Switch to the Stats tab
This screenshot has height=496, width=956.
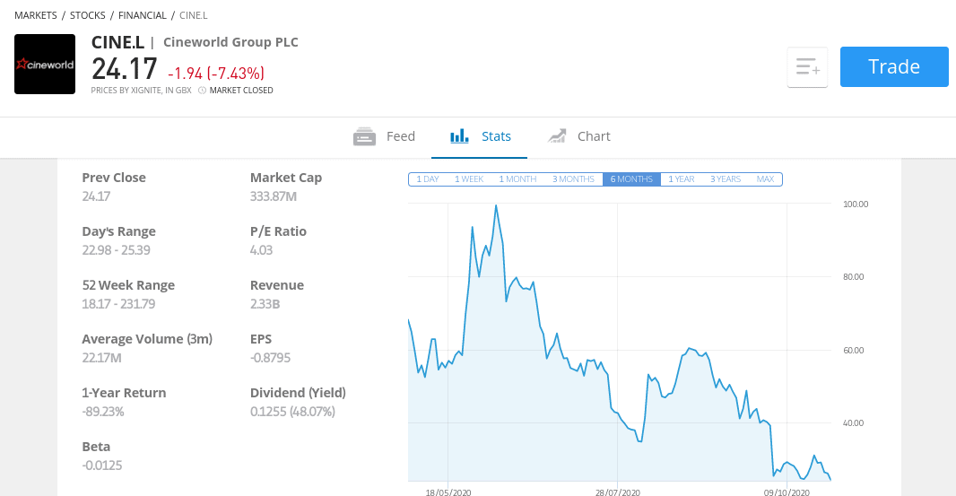click(x=480, y=136)
